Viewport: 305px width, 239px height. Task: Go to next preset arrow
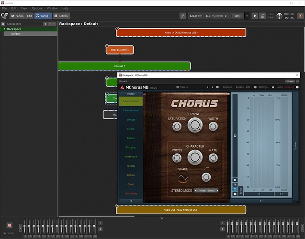(212, 87)
